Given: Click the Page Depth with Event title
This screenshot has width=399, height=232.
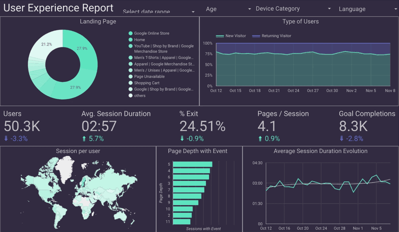Looking at the screenshot, I should [x=198, y=151].
